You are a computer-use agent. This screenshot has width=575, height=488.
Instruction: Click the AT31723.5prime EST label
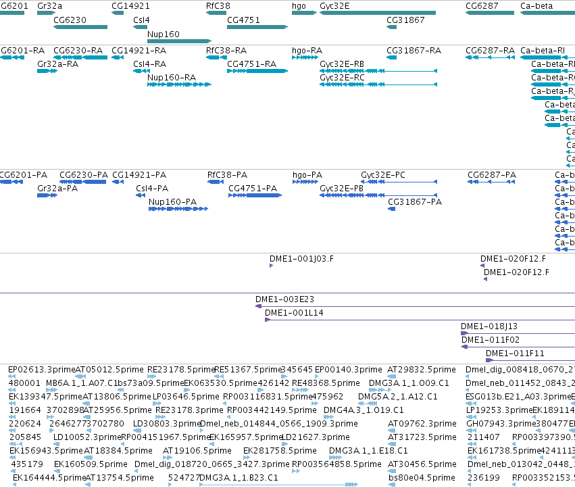click(422, 437)
